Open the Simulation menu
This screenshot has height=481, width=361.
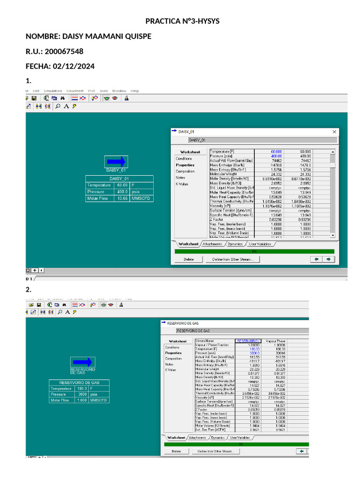tap(53, 91)
